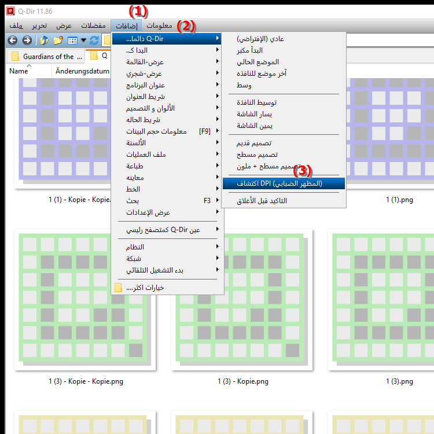Open the الخط submenu
434x434 pixels.
pyautogui.click(x=167, y=189)
